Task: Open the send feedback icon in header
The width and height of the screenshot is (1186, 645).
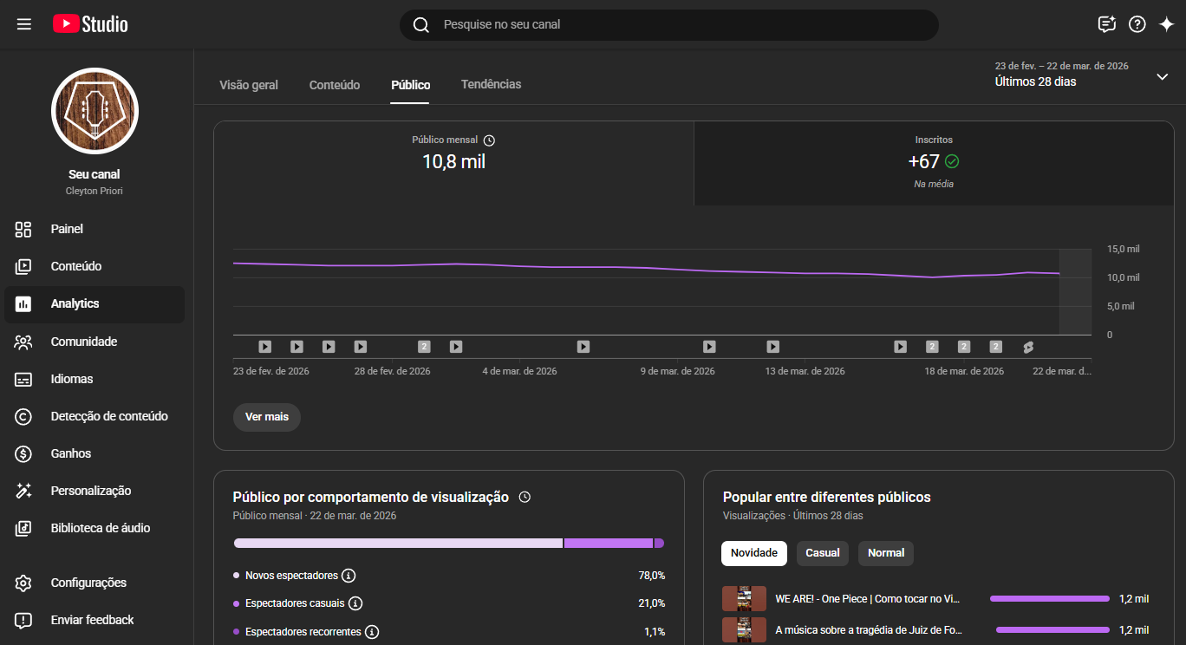Action: click(1106, 24)
